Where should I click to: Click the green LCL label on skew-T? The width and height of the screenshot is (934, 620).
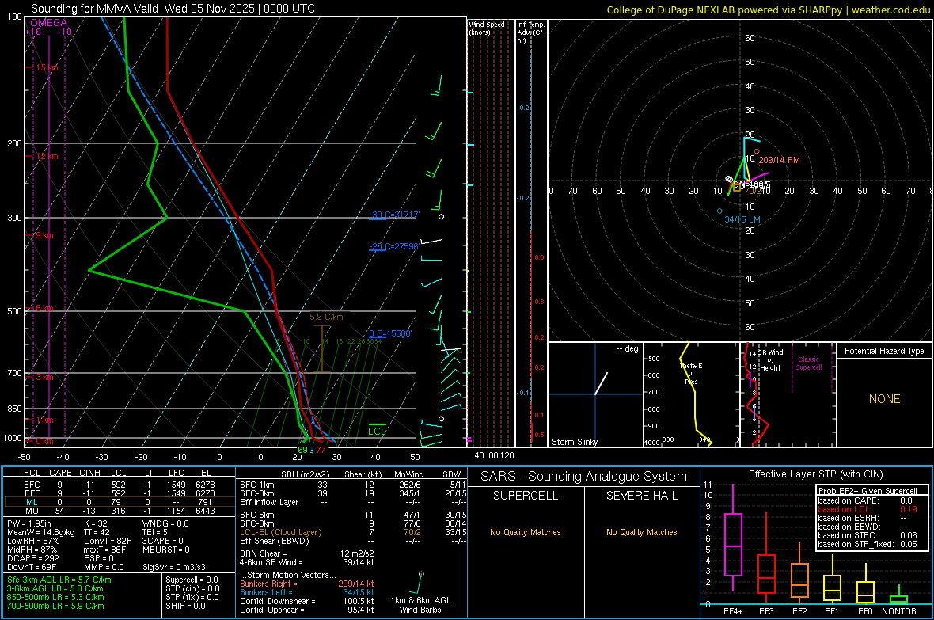(377, 431)
